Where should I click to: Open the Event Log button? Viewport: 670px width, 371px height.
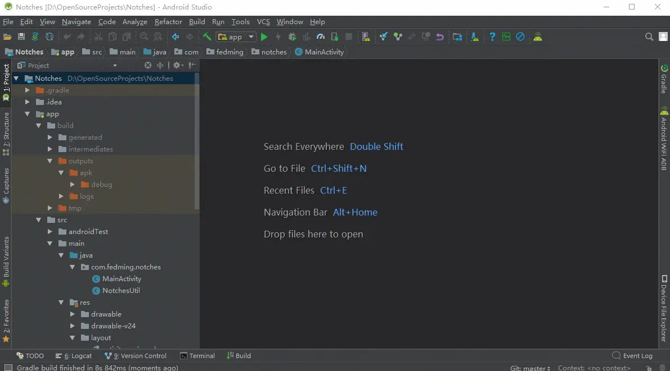[x=632, y=356]
